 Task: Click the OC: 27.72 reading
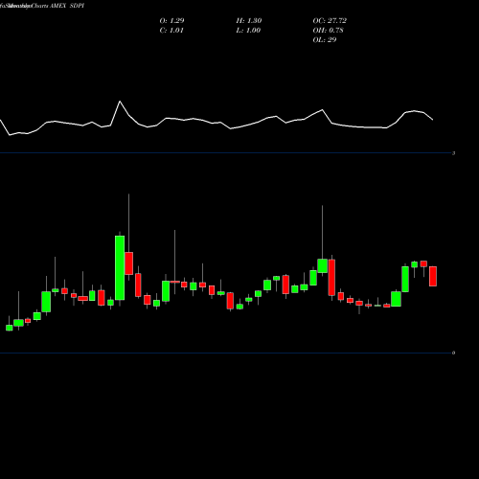330,21
